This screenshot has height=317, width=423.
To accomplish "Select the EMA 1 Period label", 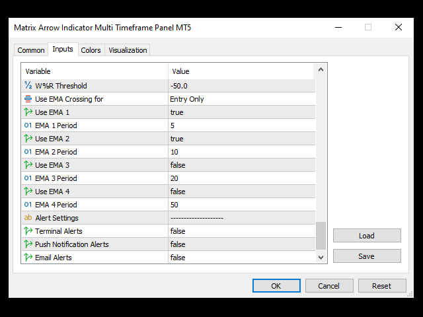I will (x=56, y=125).
